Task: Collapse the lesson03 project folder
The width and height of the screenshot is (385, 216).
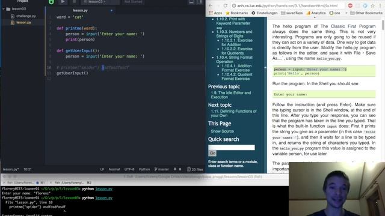Action: 4,9
